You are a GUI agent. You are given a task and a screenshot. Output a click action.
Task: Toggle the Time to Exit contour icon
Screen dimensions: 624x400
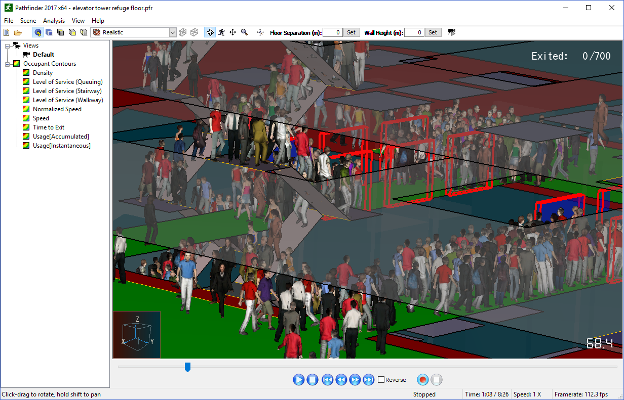pos(27,127)
